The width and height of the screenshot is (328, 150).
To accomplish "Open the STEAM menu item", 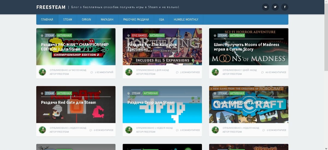I will (x=68, y=20).
